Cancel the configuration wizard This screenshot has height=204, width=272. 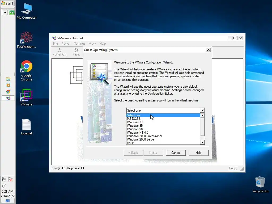tap(176, 153)
